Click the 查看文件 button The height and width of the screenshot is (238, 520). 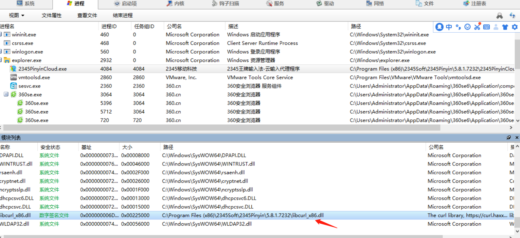click(x=87, y=15)
